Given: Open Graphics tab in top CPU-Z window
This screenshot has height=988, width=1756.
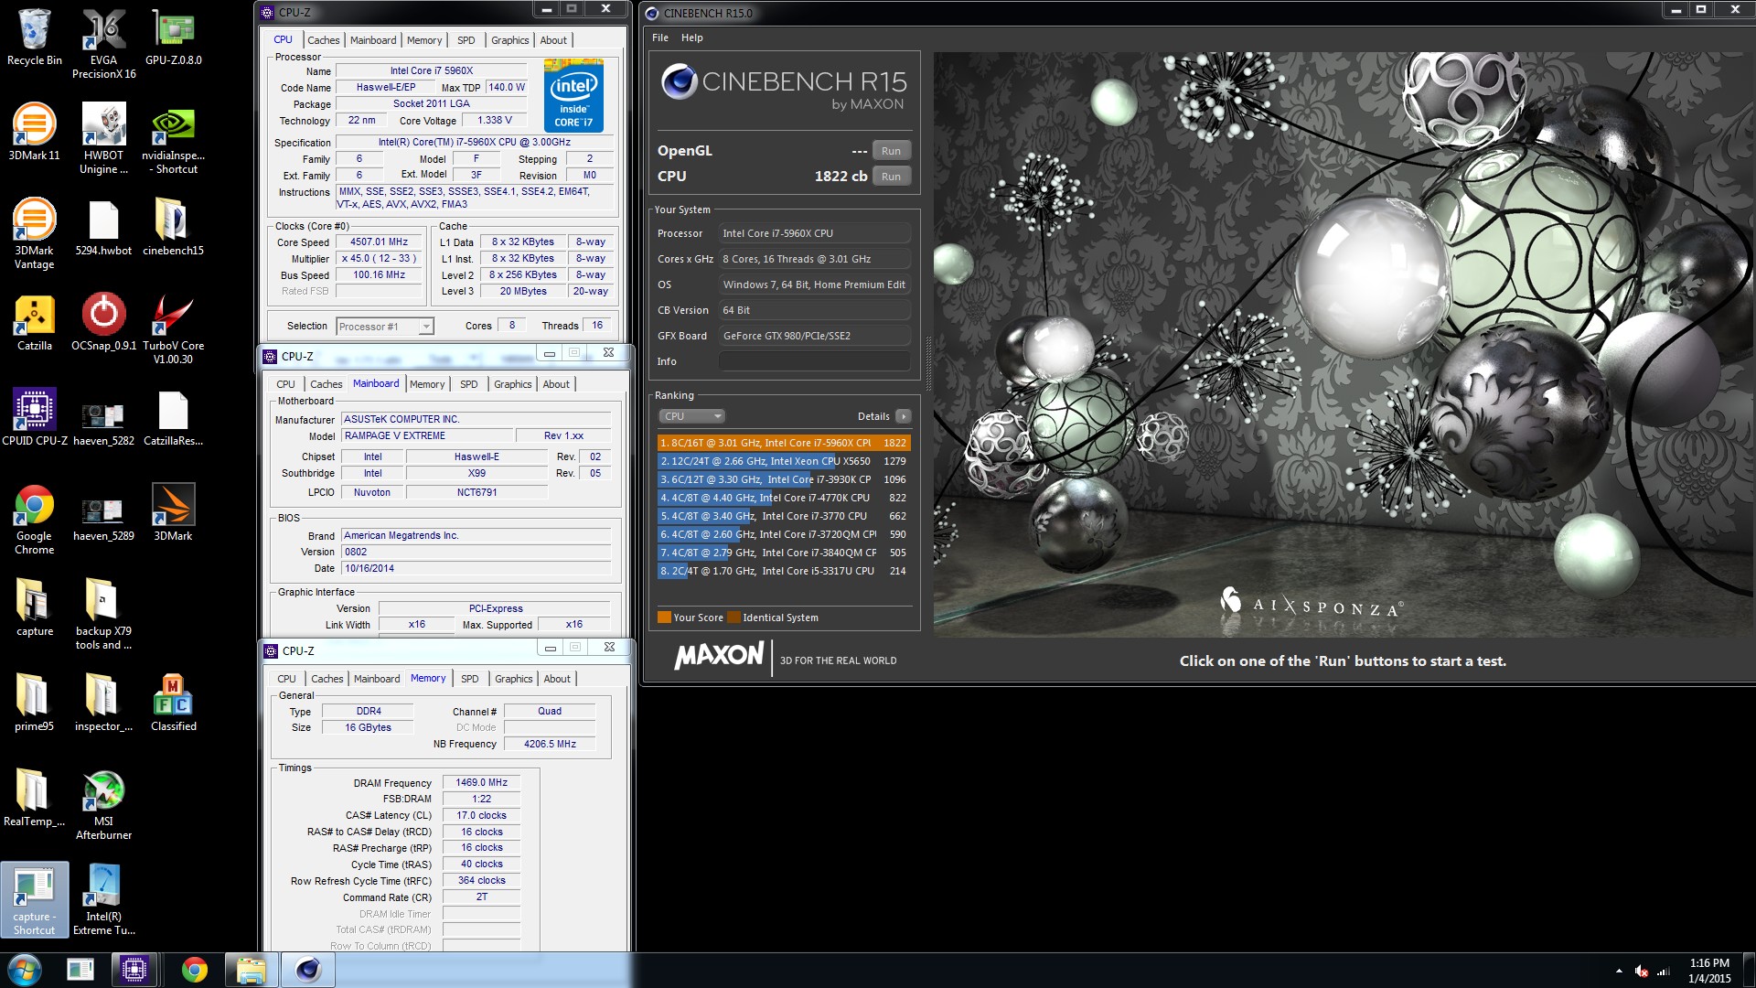Looking at the screenshot, I should pyautogui.click(x=509, y=40).
